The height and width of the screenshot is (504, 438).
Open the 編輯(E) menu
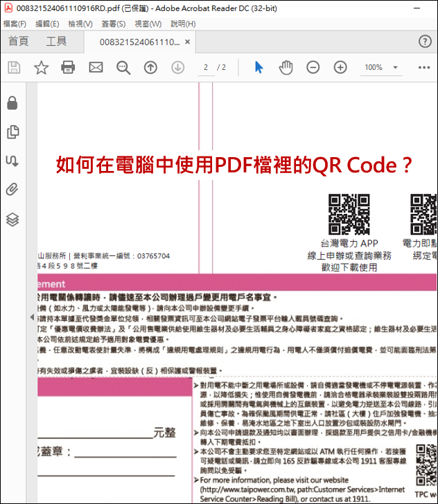[47, 24]
